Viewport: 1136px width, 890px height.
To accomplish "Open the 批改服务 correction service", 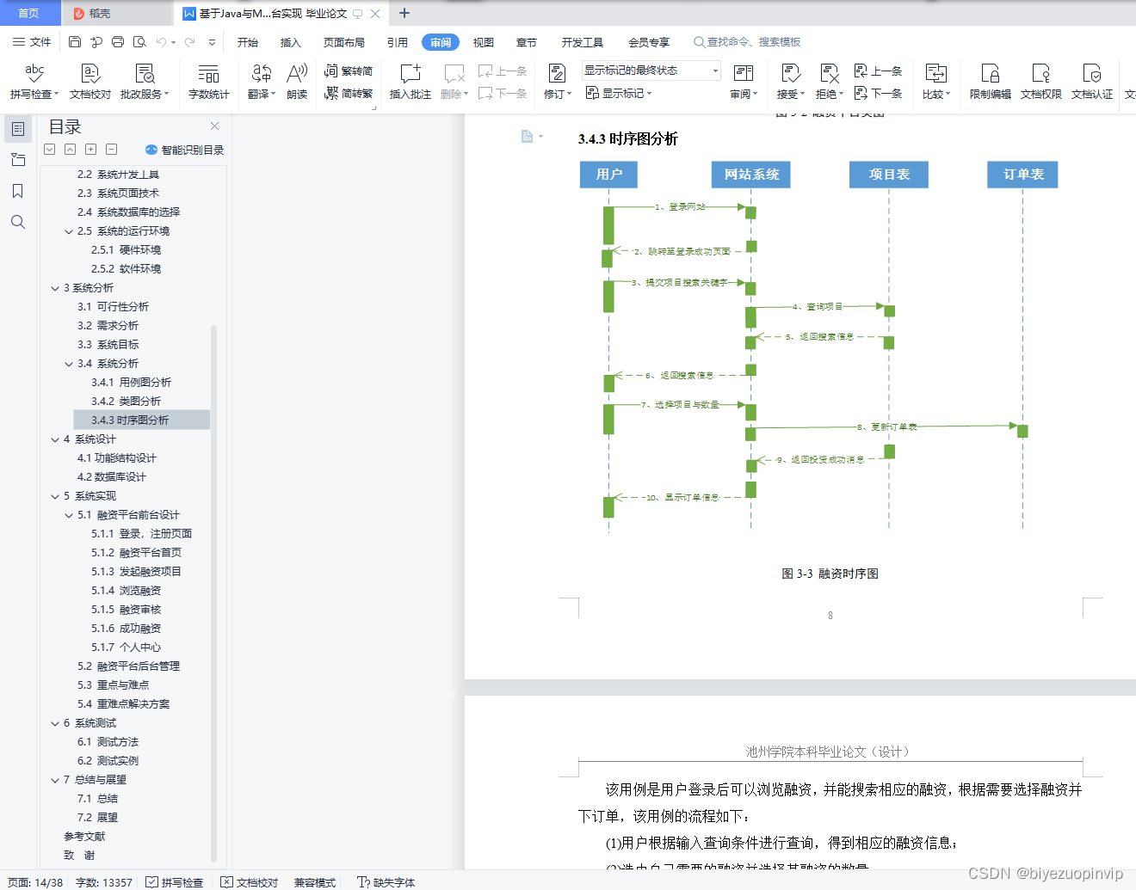I will [x=145, y=82].
